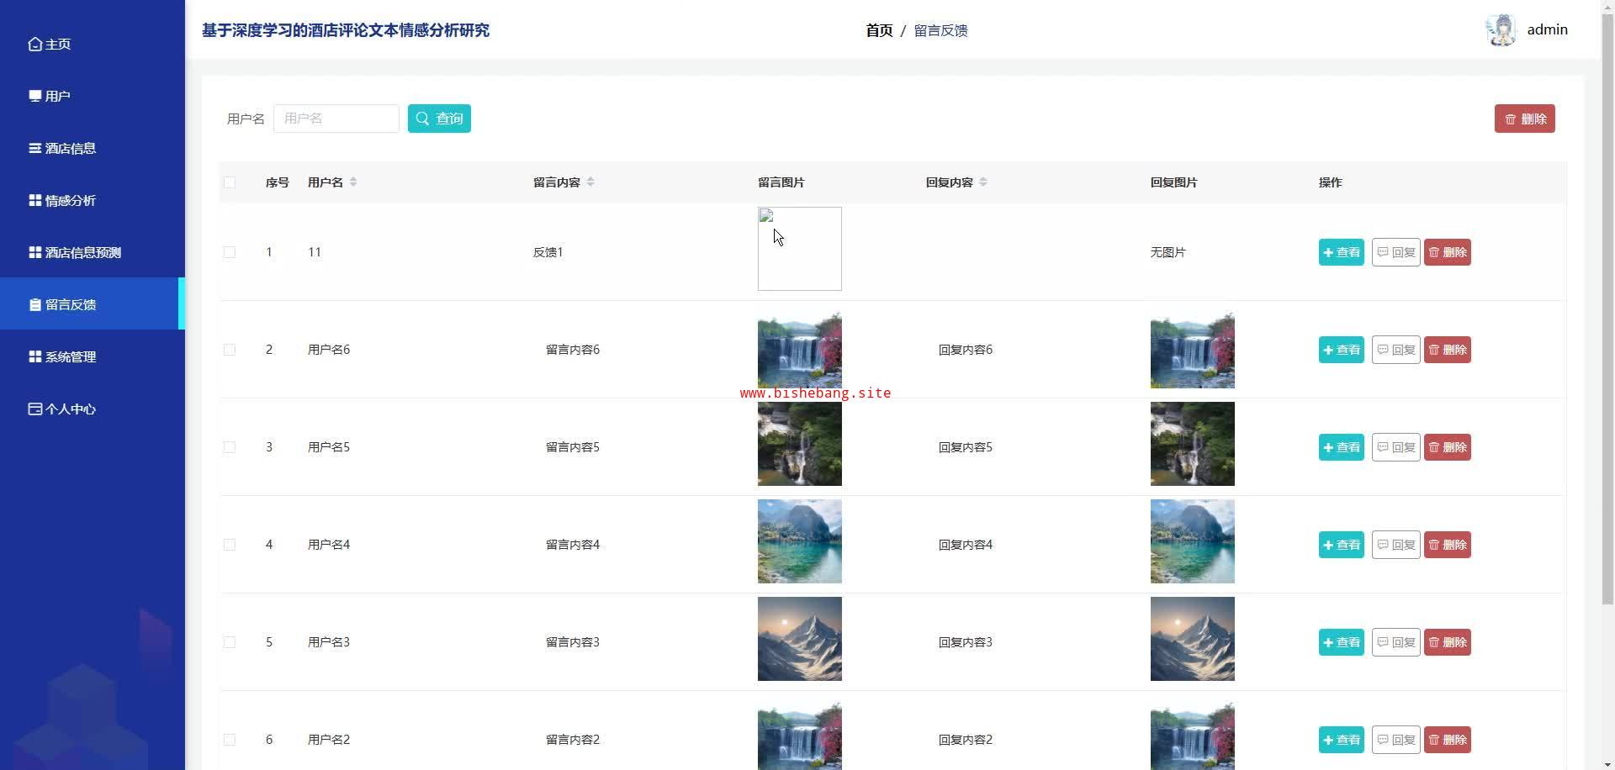Click the home icon beside 主页

[34, 44]
